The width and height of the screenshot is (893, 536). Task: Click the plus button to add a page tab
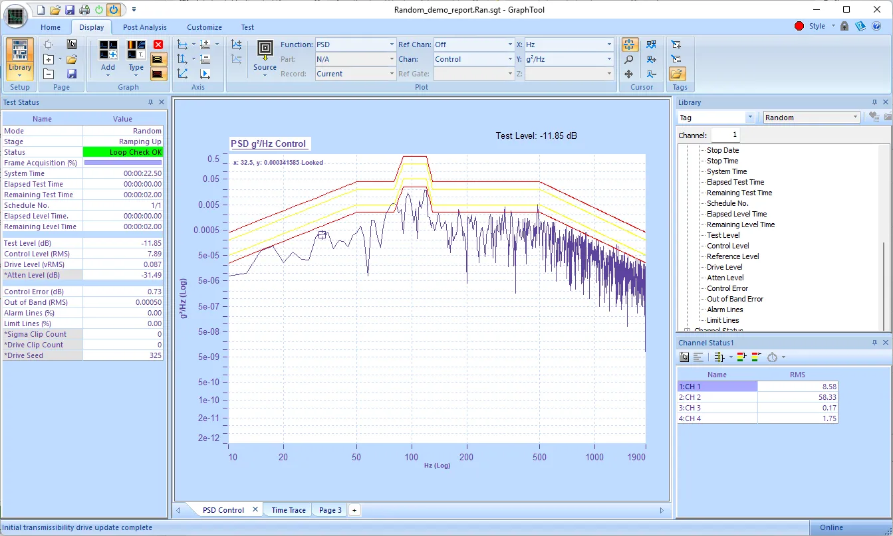pos(354,510)
